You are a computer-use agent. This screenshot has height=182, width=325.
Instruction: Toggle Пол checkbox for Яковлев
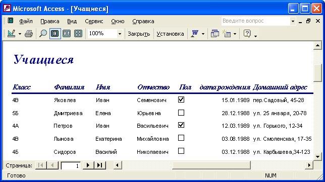coord(181,100)
